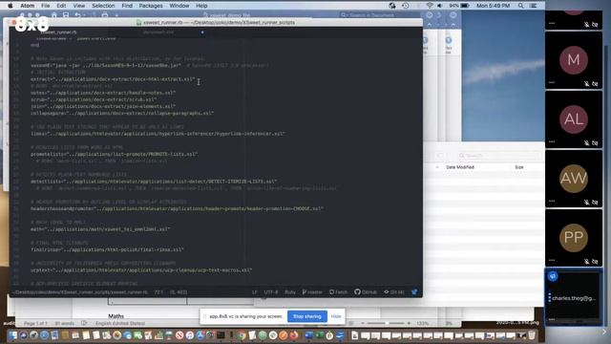The width and height of the screenshot is (611, 344).
Task: Click the AL participant tile
Action: (x=573, y=119)
